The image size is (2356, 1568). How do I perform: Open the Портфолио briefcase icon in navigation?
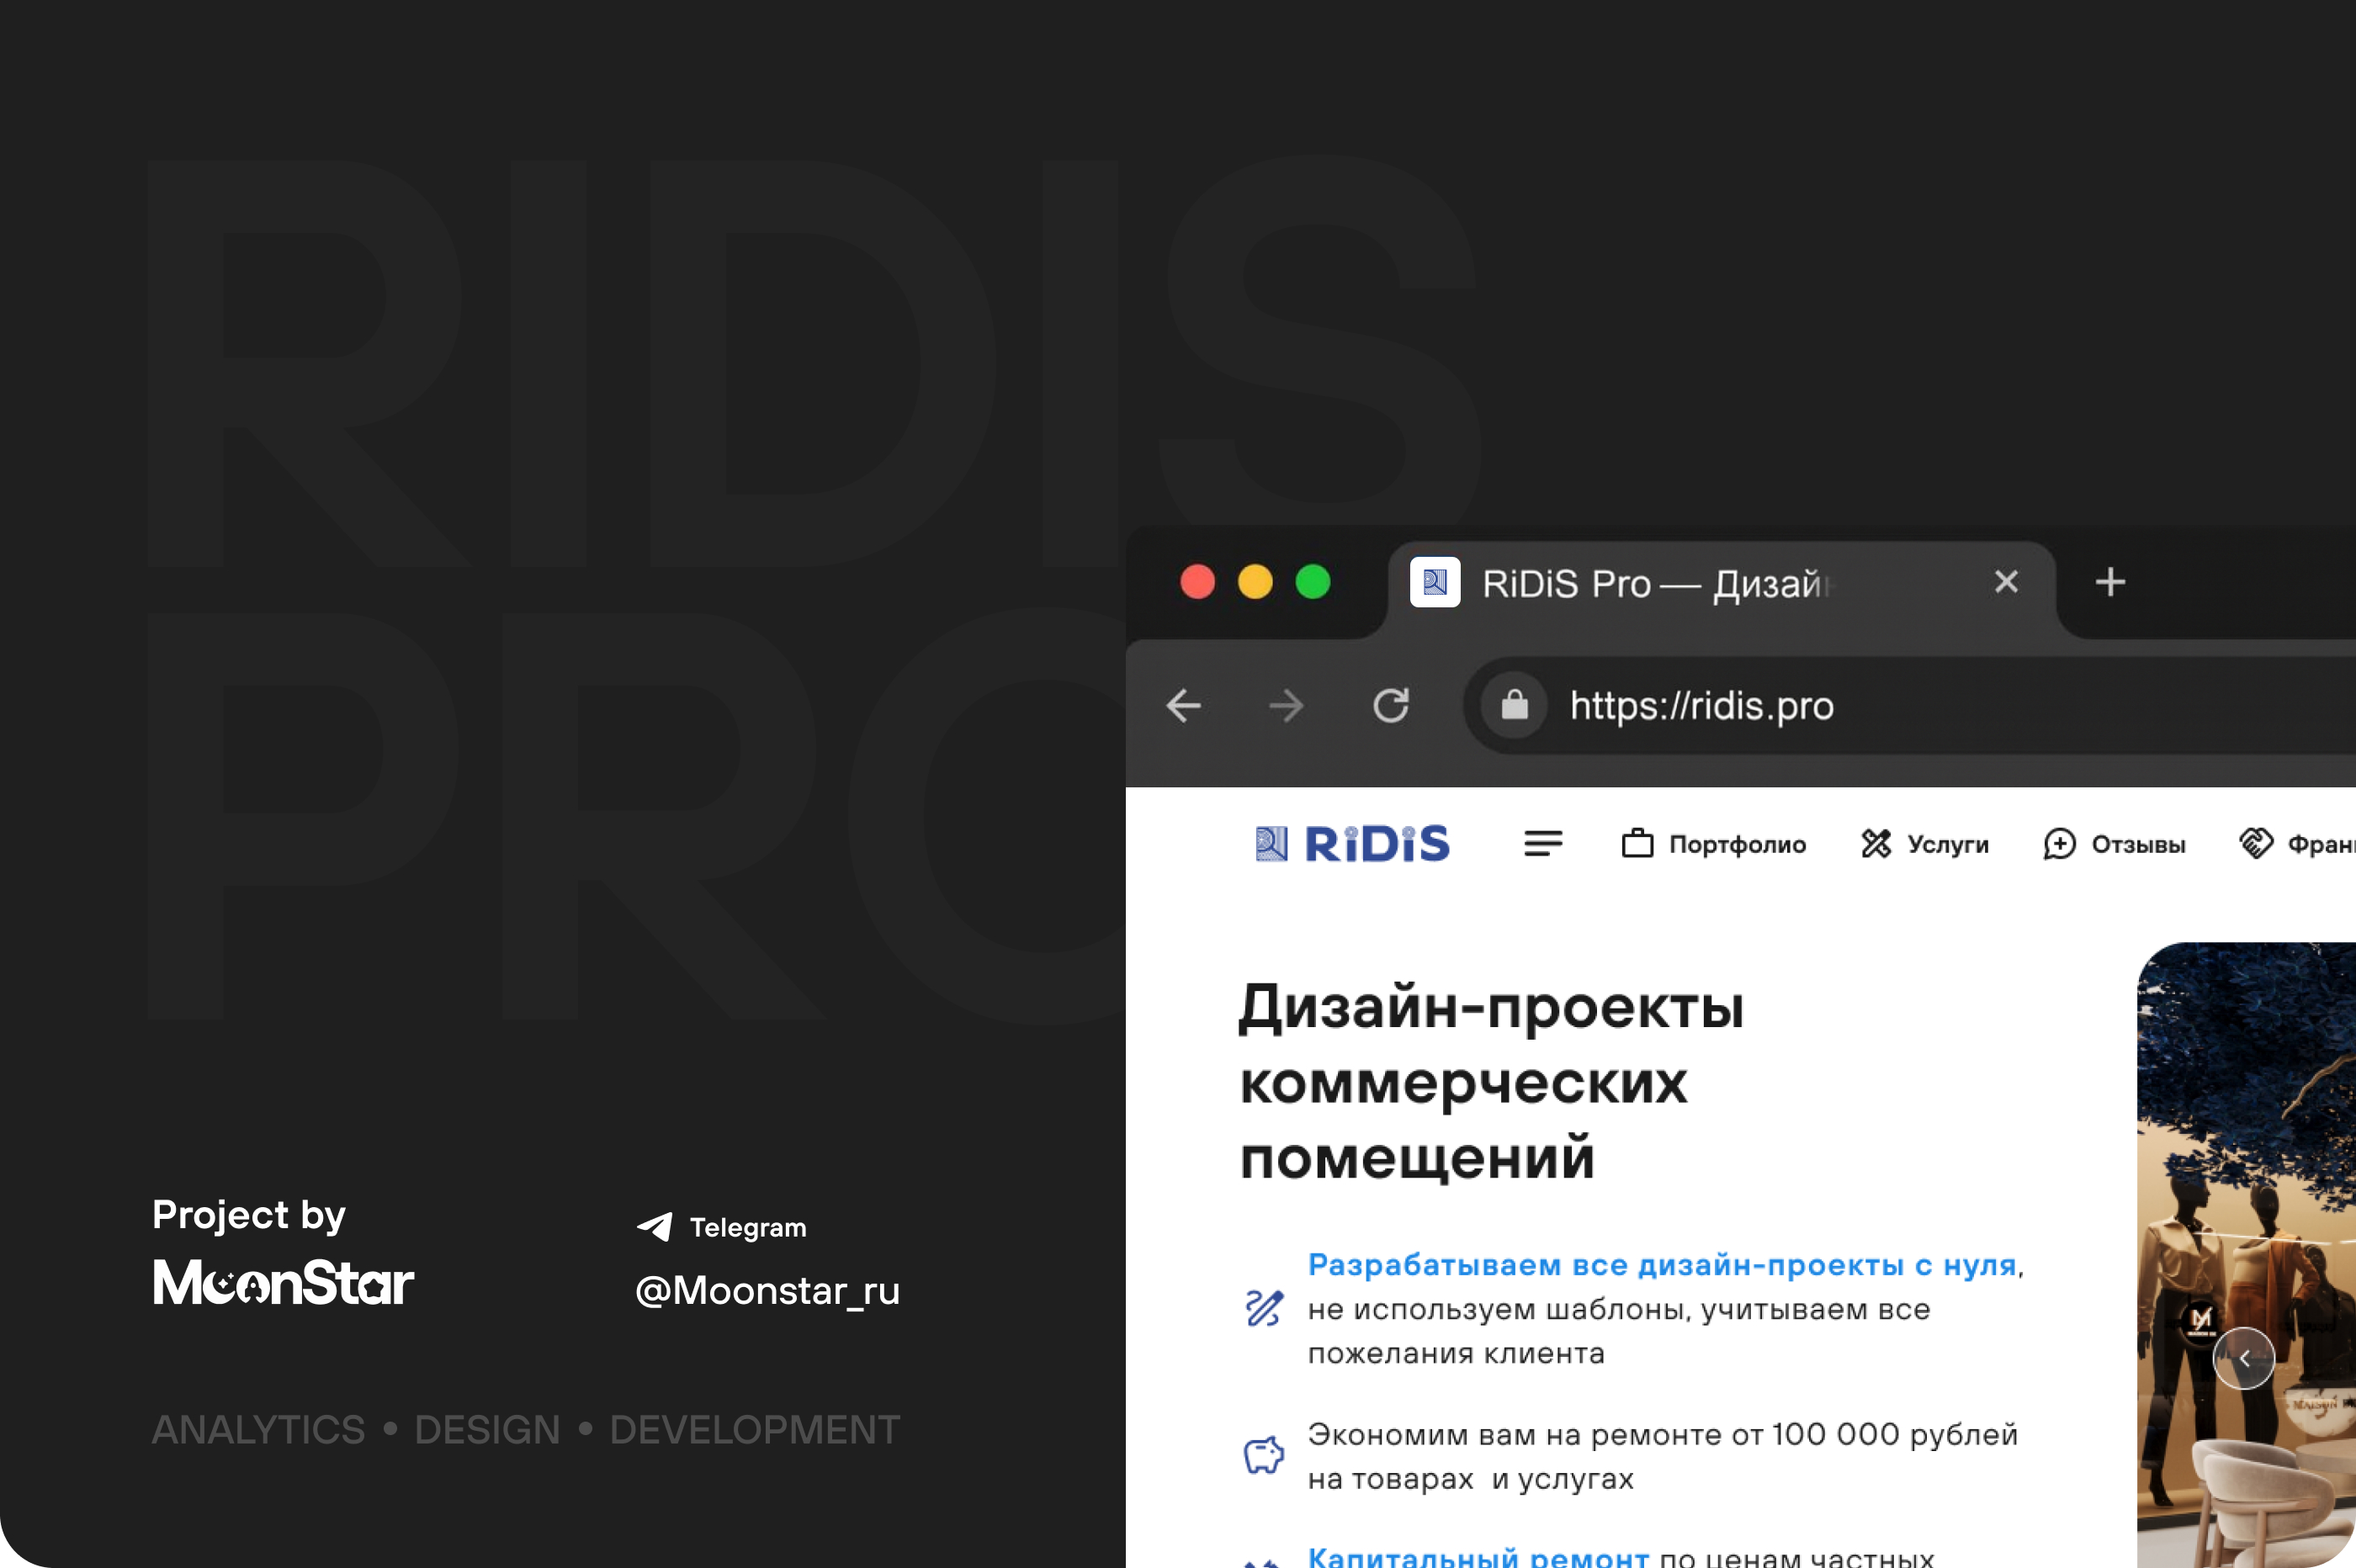coord(1637,843)
